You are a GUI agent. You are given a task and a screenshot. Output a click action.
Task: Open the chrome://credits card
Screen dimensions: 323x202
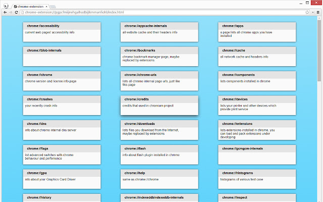pos(159,106)
